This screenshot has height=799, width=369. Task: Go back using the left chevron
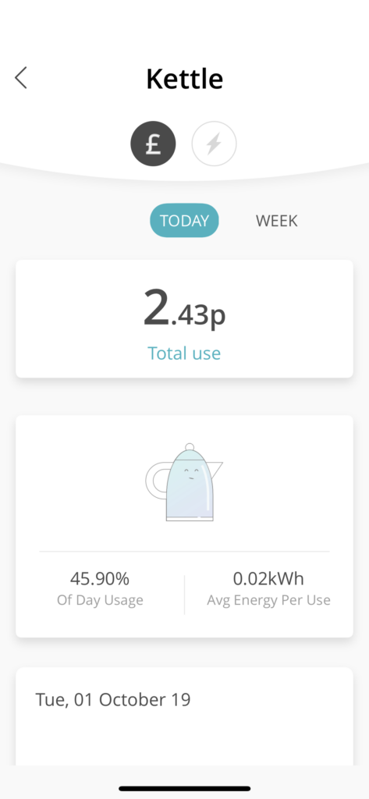coord(20,79)
